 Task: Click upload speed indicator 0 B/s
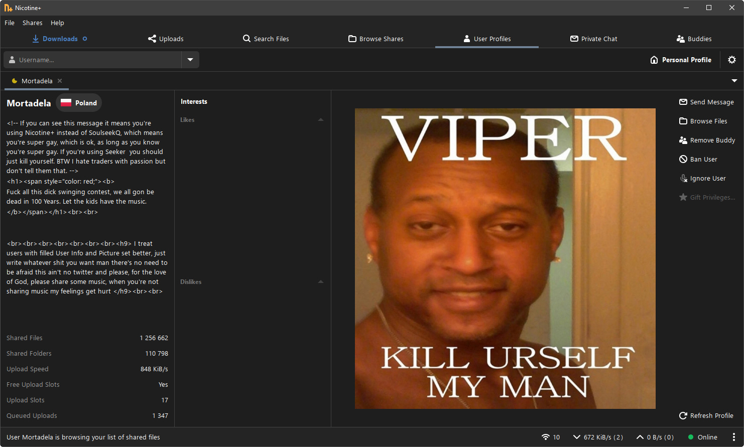655,437
